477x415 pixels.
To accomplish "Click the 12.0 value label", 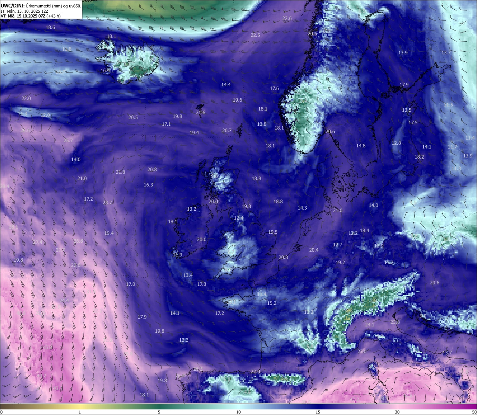I will pos(45,115).
